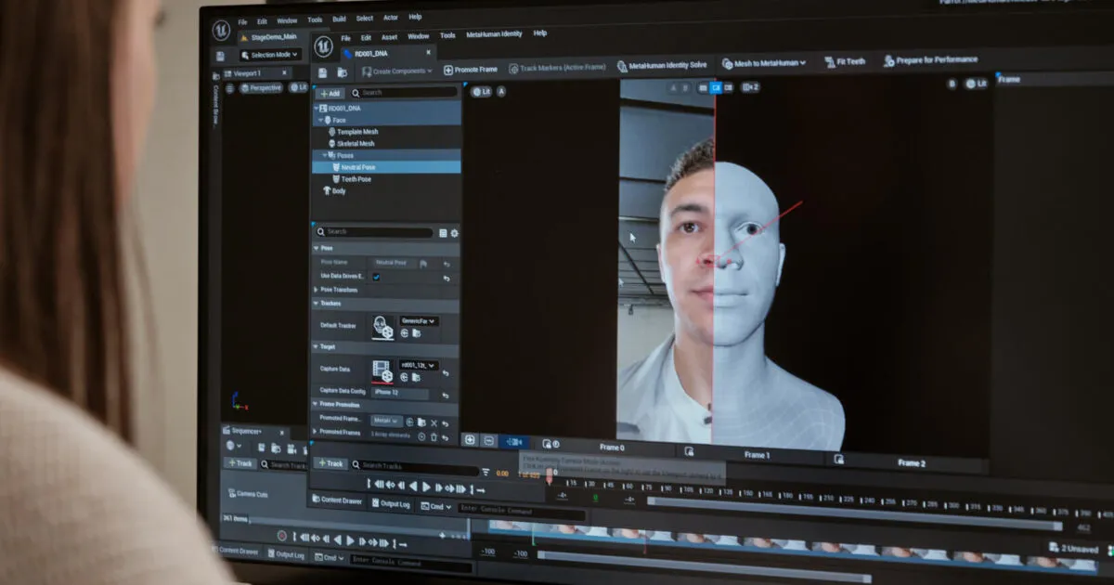Toggle the camera mode button below viewport
This screenshot has height=585, width=1114.
click(548, 444)
